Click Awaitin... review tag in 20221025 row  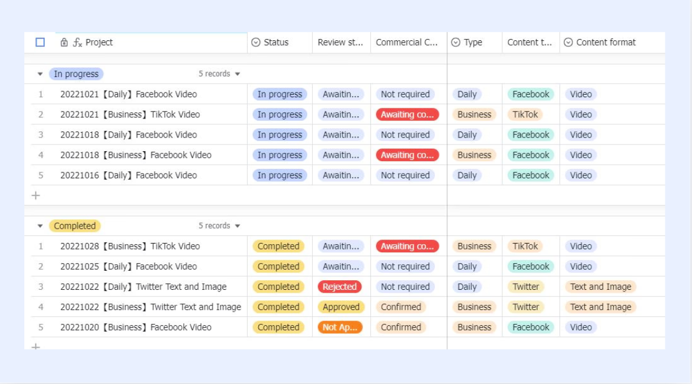coord(341,267)
